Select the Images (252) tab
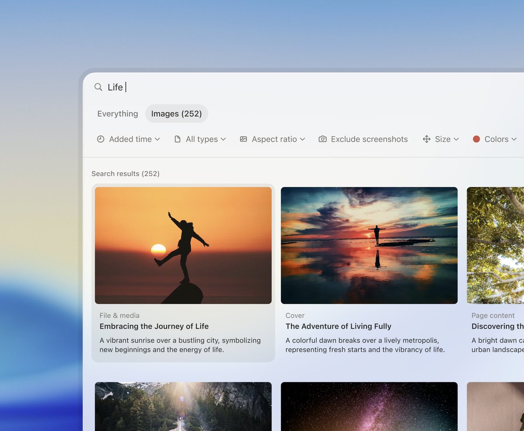Image resolution: width=524 pixels, height=431 pixels. (176, 114)
